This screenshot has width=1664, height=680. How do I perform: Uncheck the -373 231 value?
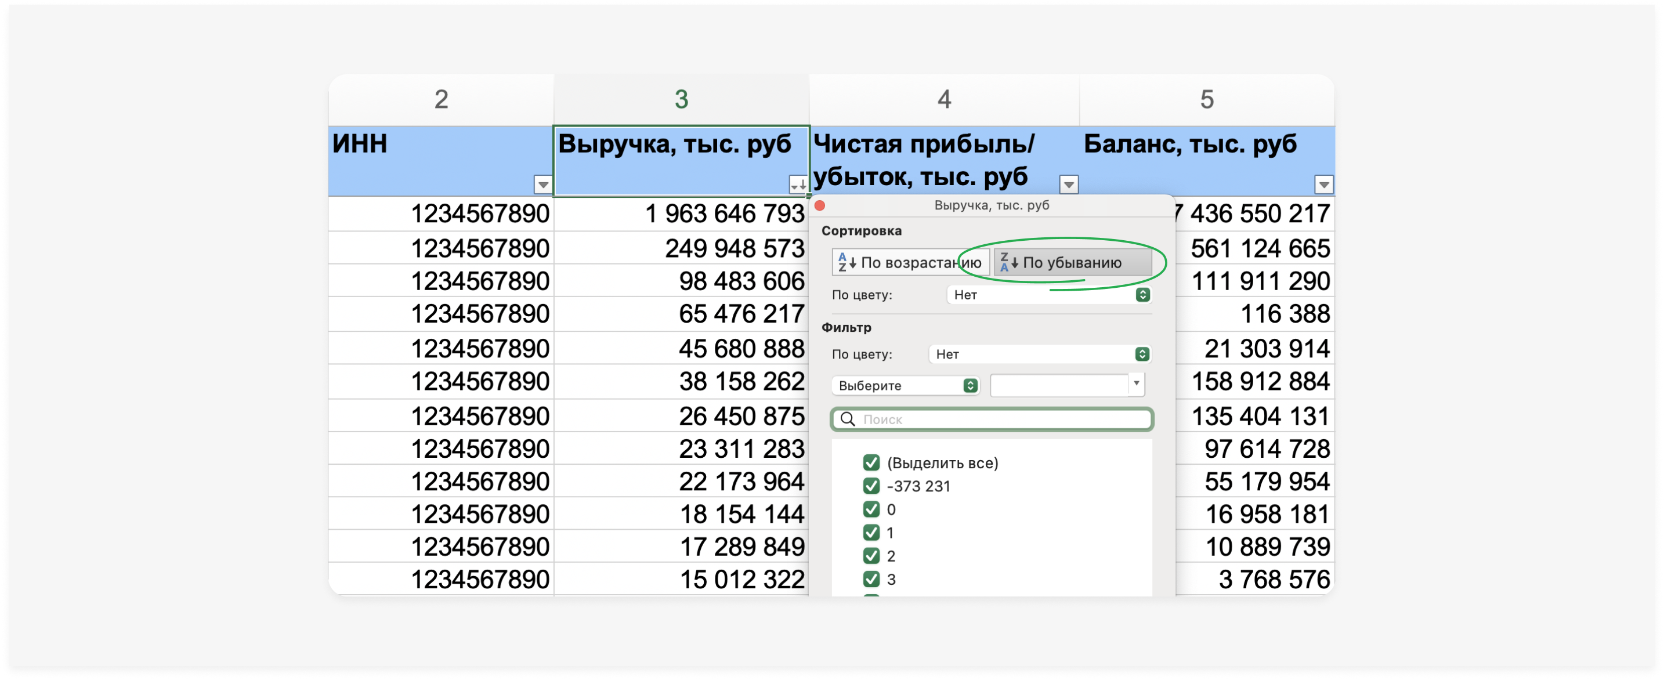(x=871, y=486)
